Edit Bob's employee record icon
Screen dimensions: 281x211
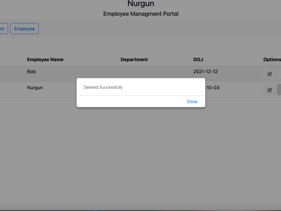(x=269, y=74)
